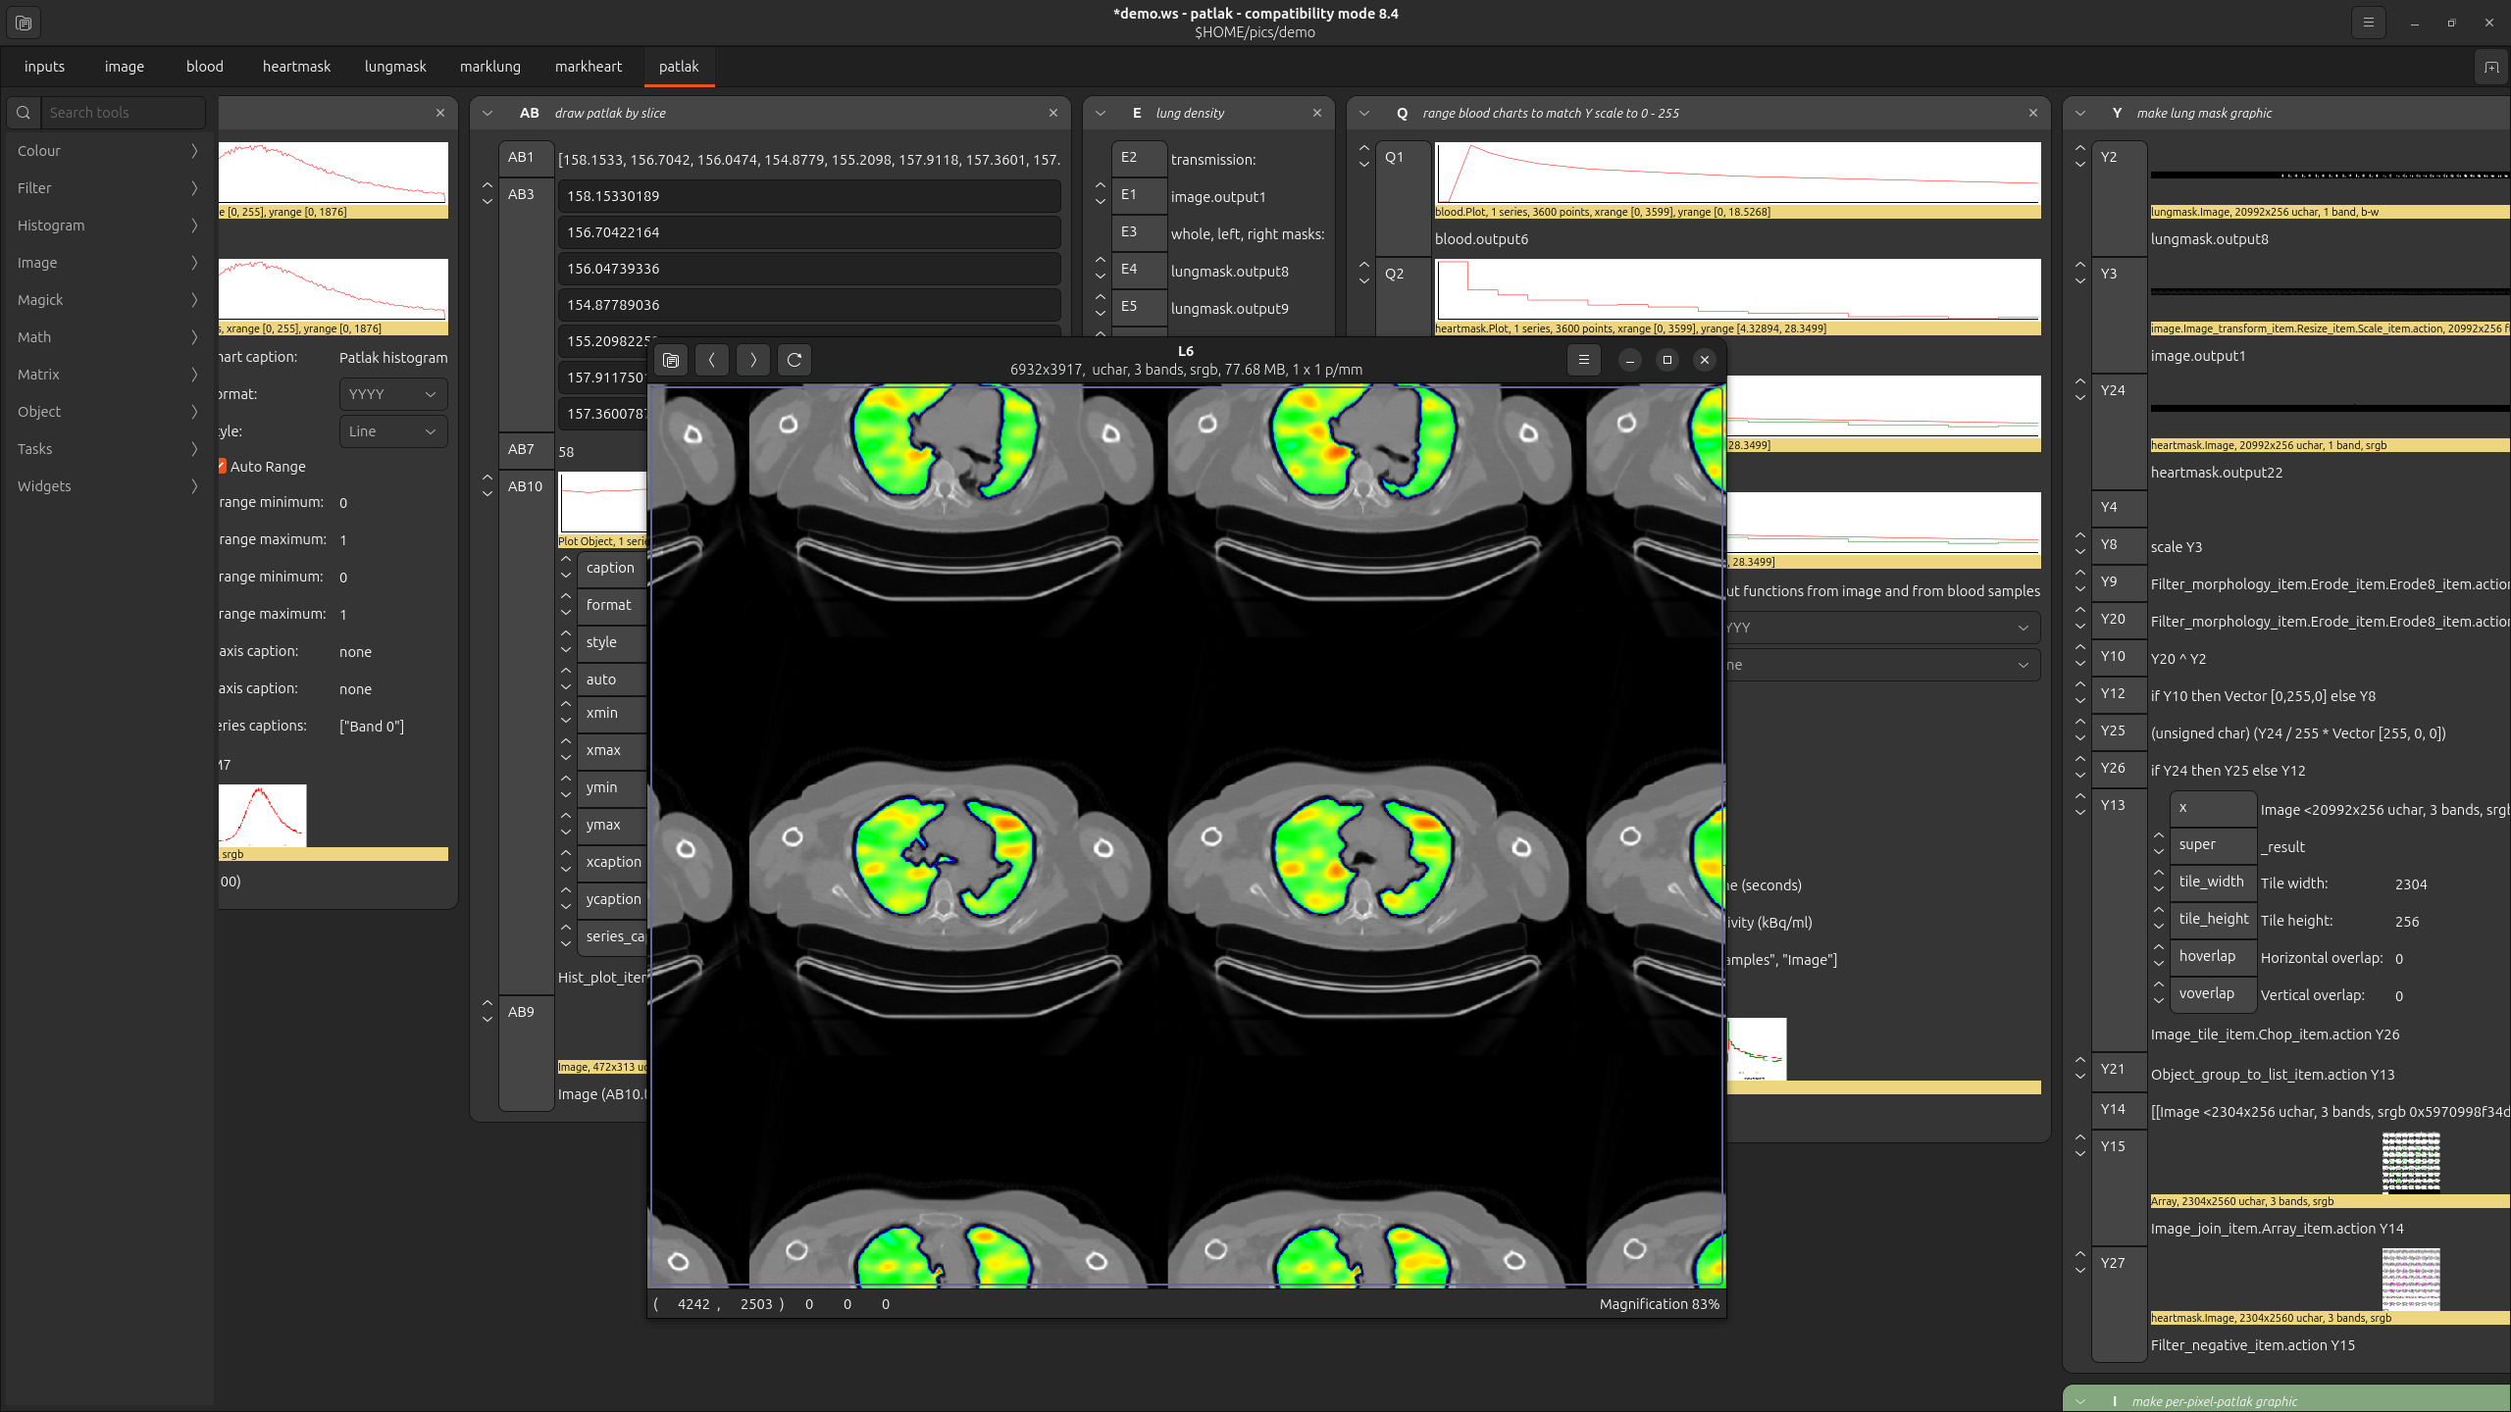Viewport: 2511px width, 1412px height.
Task: Switch to the lungmask tab
Action: click(x=395, y=67)
